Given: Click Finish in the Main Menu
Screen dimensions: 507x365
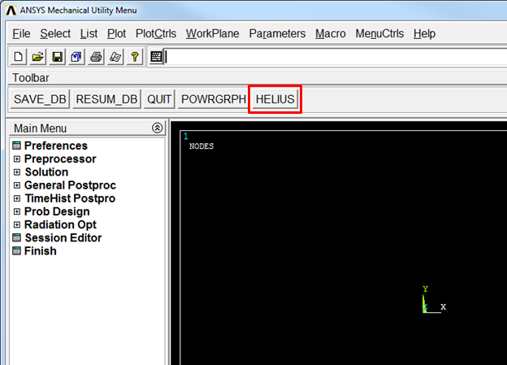Looking at the screenshot, I should coord(41,251).
